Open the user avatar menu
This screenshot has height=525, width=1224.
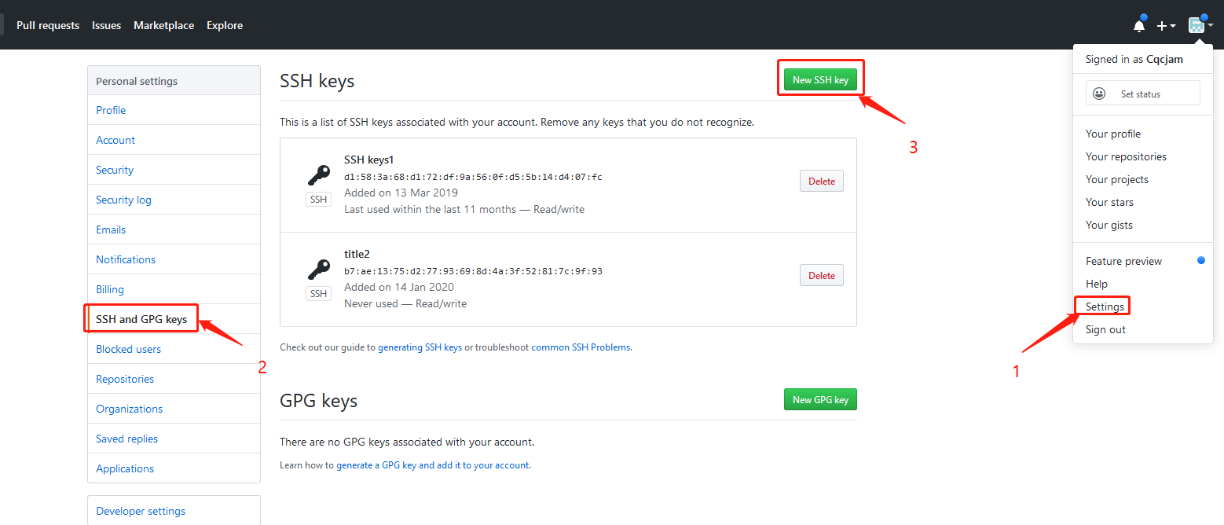coord(1200,25)
